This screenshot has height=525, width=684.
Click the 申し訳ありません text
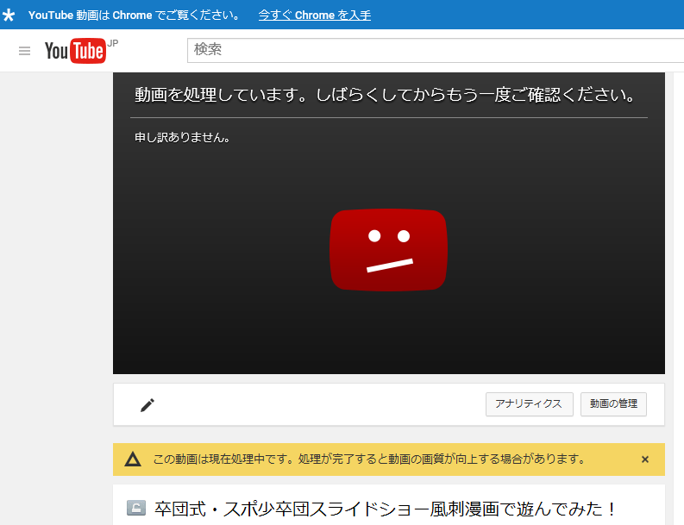(182, 138)
